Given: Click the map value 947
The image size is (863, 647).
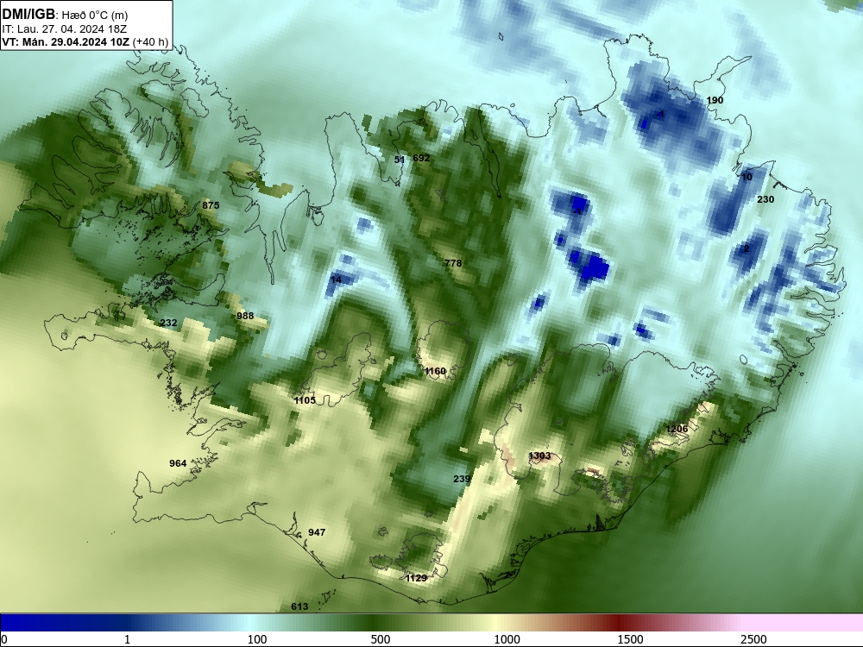Looking at the screenshot, I should [317, 532].
